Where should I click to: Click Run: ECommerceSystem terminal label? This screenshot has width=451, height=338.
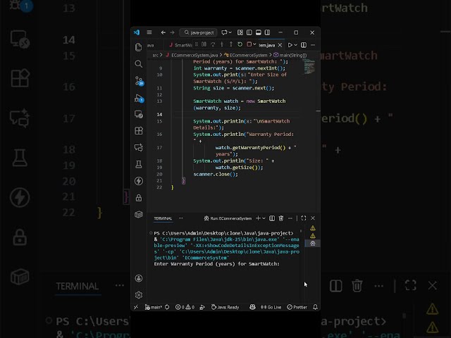tap(228, 218)
